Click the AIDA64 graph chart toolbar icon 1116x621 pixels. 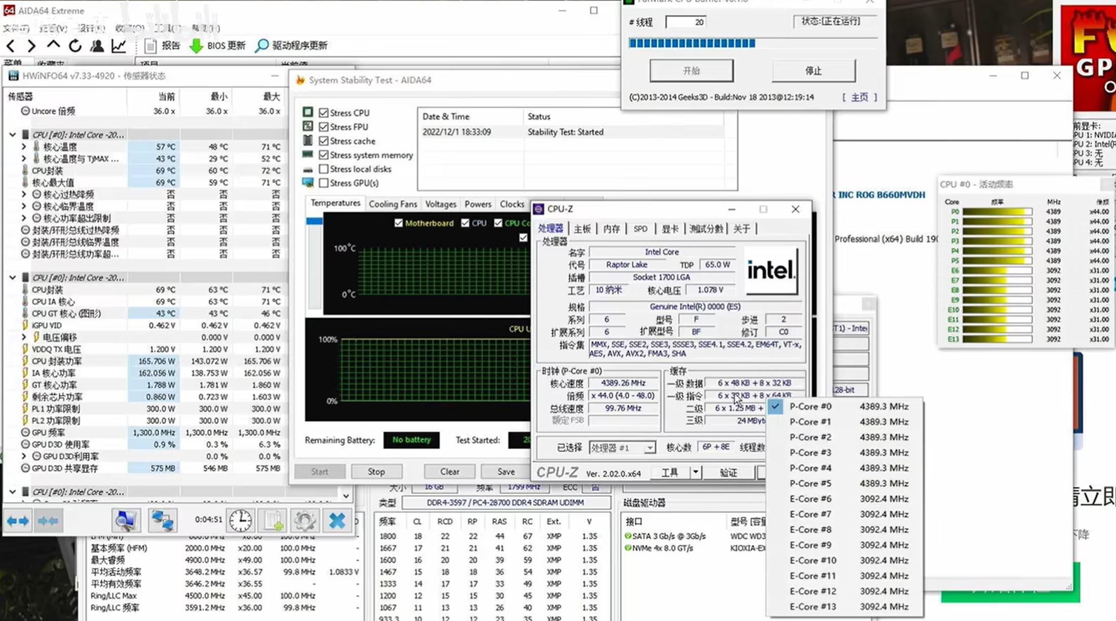point(119,46)
